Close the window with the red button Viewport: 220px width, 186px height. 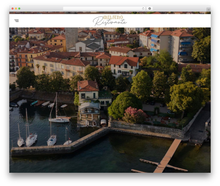click(13, 9)
